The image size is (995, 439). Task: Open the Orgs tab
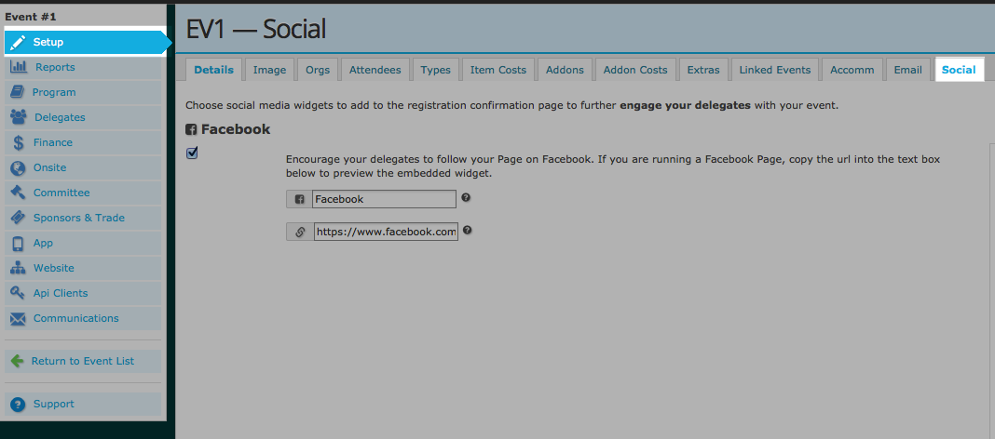(318, 70)
